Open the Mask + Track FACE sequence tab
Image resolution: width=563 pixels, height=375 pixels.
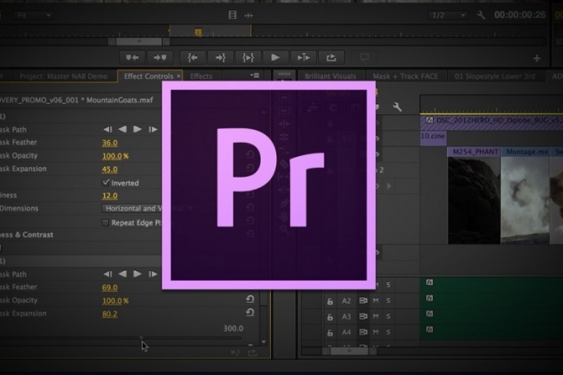click(405, 76)
